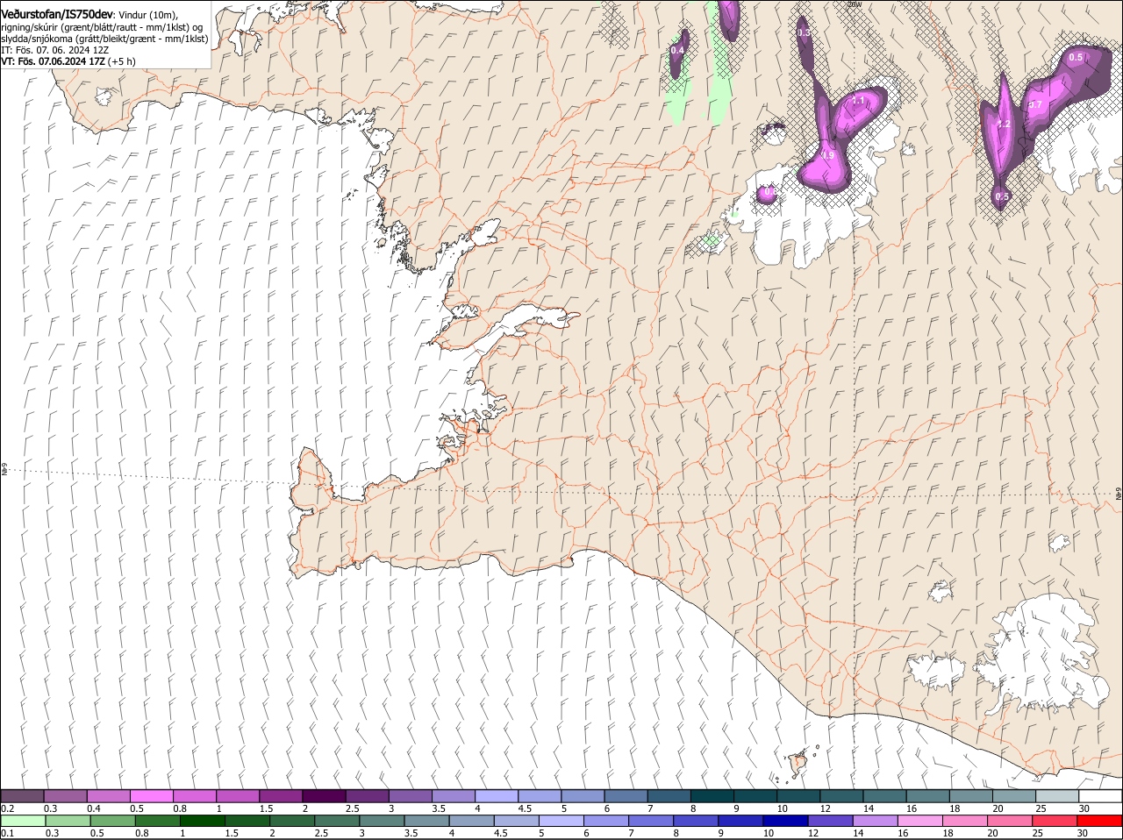This screenshot has height=840, width=1123.
Task: Click the 'Veðurstofan/IS750dev' title text
Action: point(57,14)
